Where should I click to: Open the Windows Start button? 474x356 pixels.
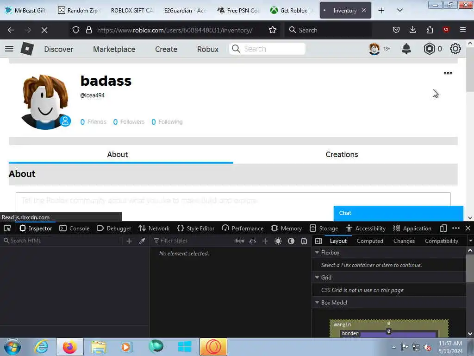[12, 347]
